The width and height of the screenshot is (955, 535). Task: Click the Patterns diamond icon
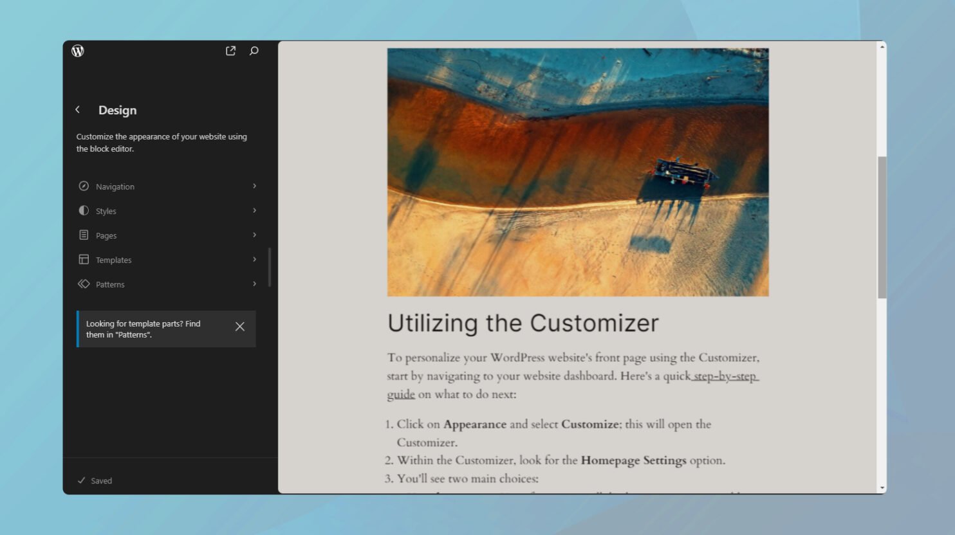tap(84, 284)
